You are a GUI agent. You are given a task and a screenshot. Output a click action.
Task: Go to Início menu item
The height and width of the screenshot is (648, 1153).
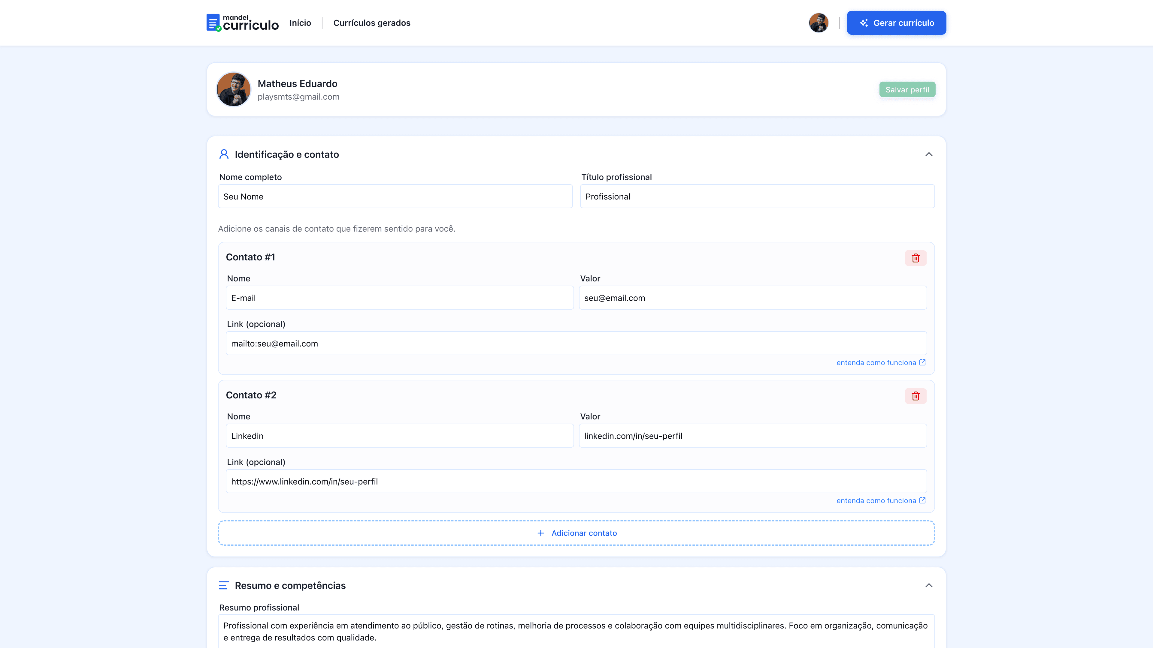tap(300, 23)
